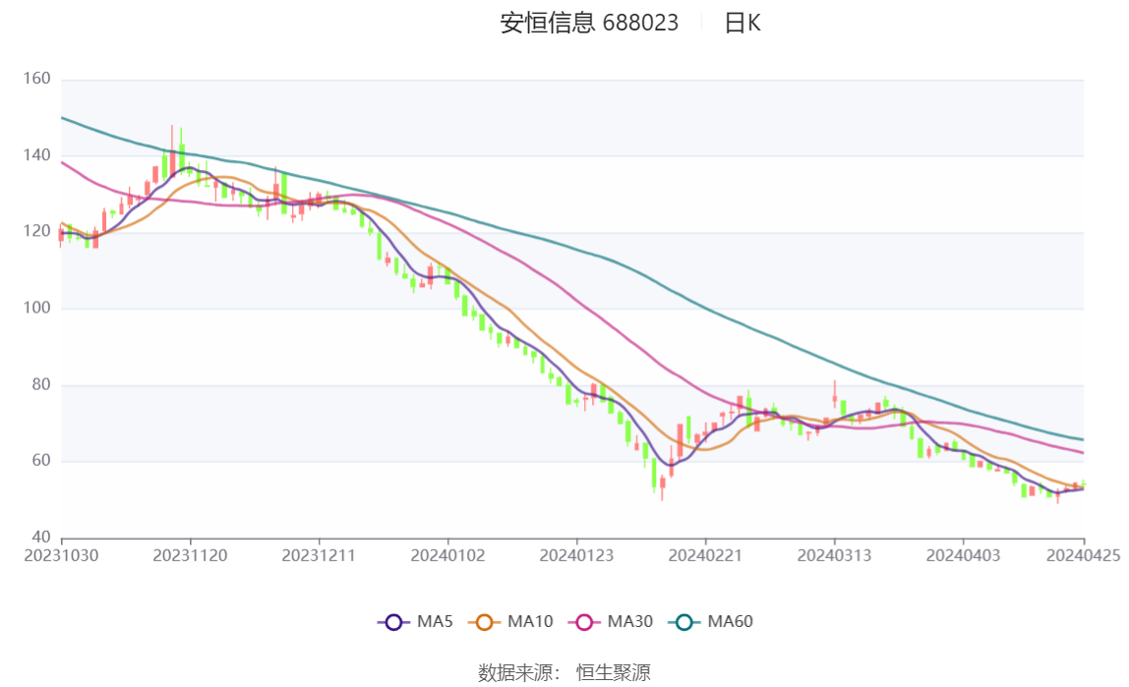Open the 恒生聚源 data source text
Viewport: 1129px width, 687px height.
pos(614,672)
